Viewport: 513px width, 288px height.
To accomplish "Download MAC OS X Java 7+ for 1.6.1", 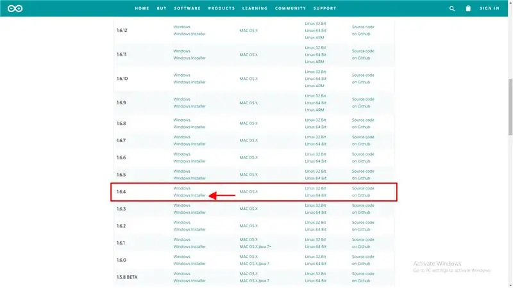I will click(x=255, y=246).
